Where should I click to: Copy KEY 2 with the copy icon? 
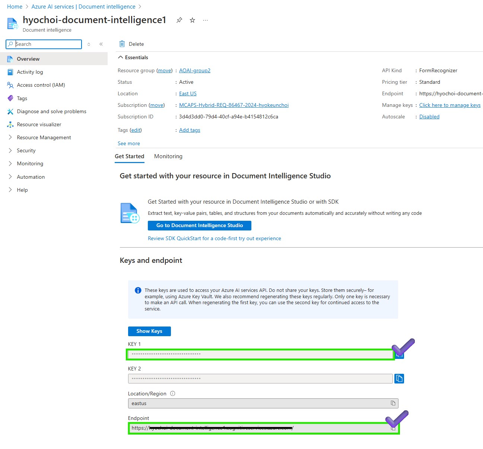coord(399,379)
